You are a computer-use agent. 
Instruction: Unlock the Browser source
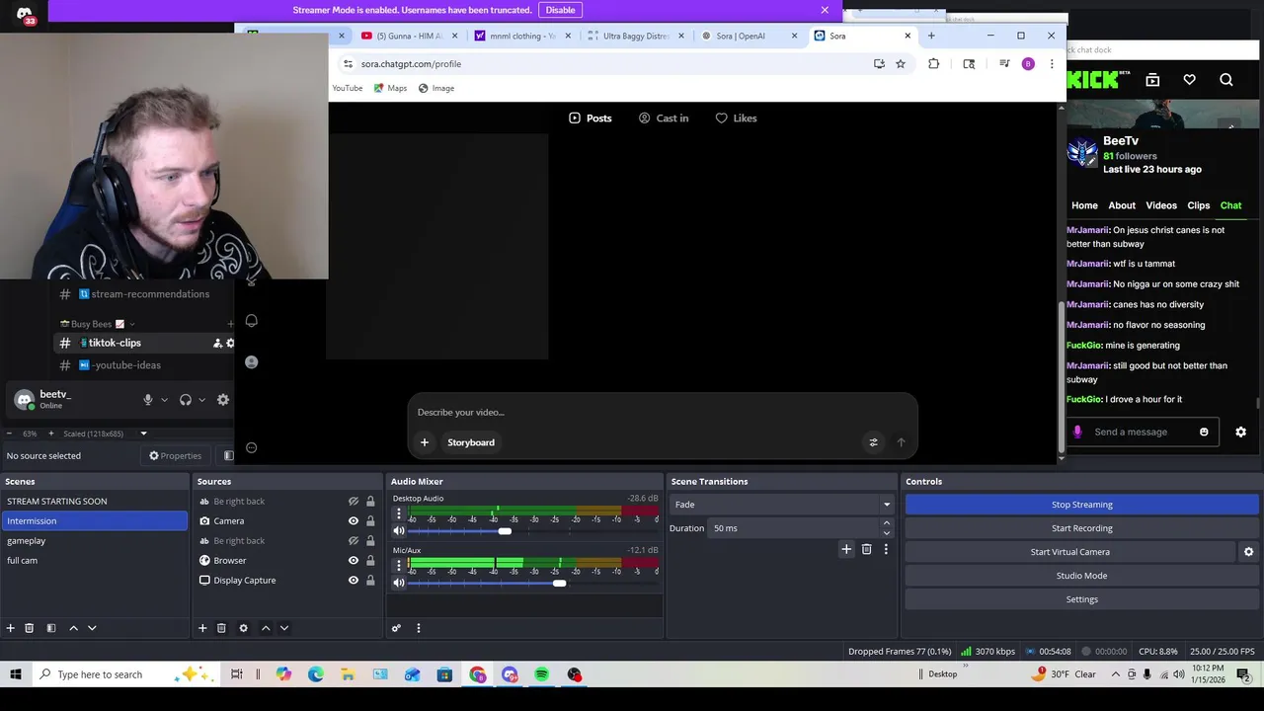370,561
